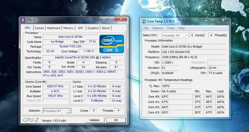Click the Lithography value '22 nm' in Core Temp

[x=217, y=68]
